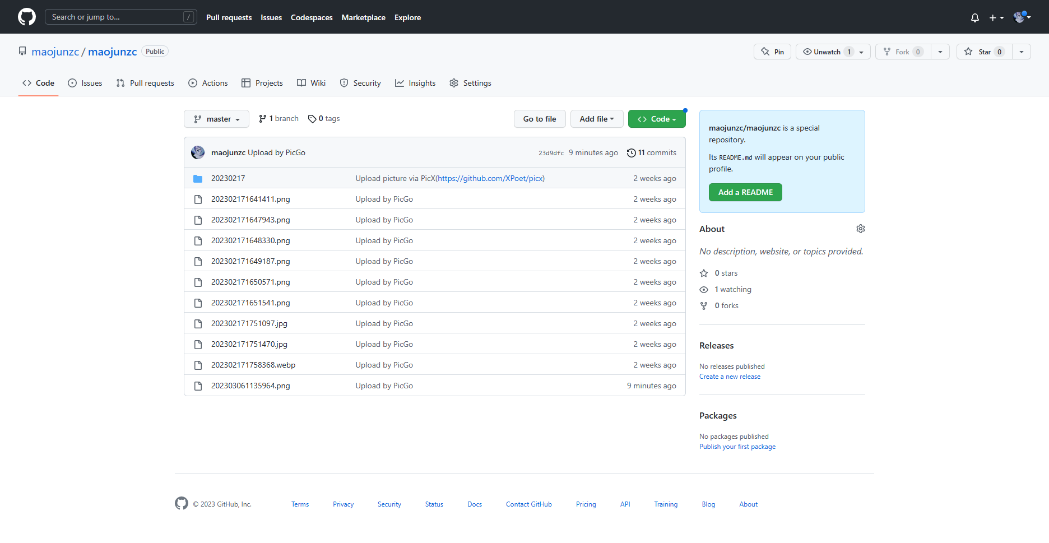This screenshot has width=1049, height=543.
Task: Open Pull requests in top navigation
Action: 229,17
